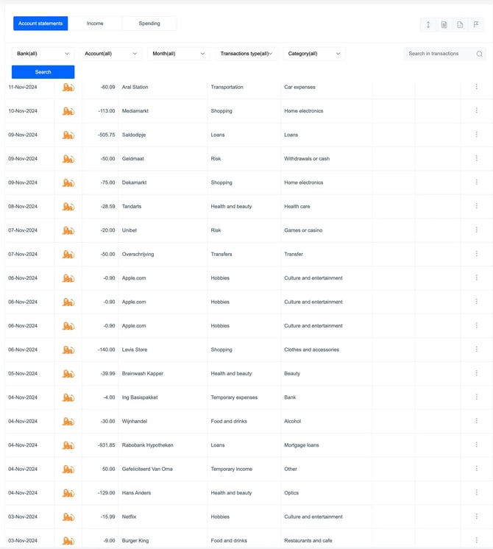Switch to the Income tab
Screen dimensions: 493x549
point(95,24)
